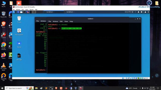Image resolution: width=161 pixels, height=90 pixels.
Task: Open This PC on the Windows desktop
Action: (4, 4)
